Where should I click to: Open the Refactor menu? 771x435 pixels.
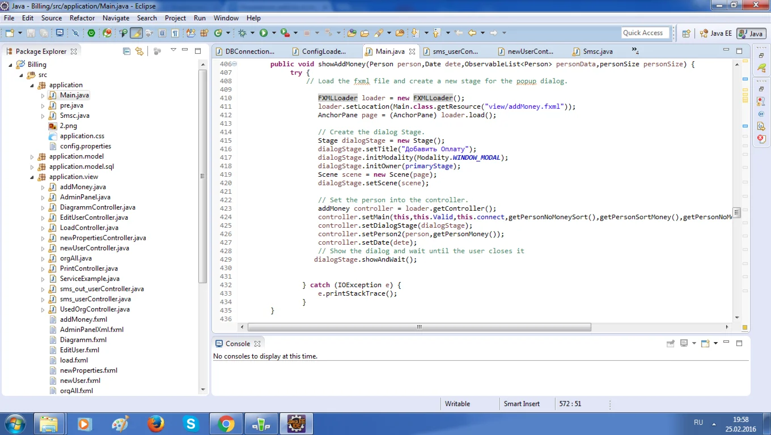[x=82, y=18]
